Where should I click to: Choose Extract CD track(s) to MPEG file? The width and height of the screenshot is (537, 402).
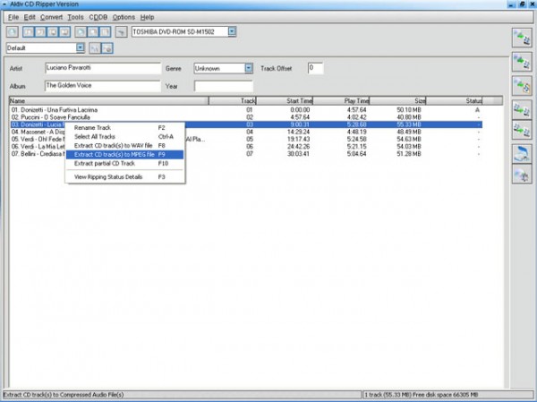(x=115, y=154)
